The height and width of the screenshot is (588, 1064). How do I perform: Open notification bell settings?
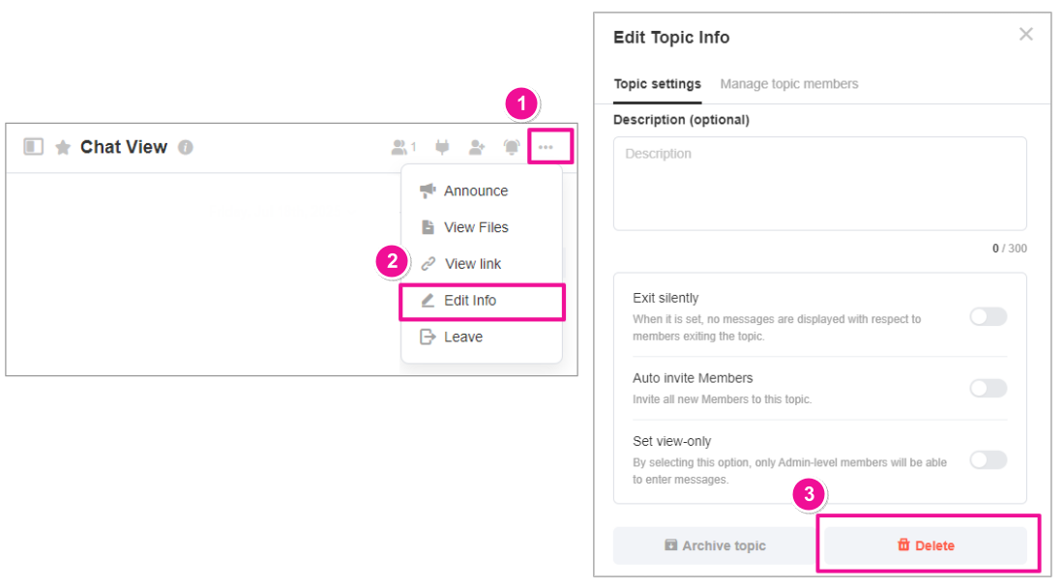point(512,147)
